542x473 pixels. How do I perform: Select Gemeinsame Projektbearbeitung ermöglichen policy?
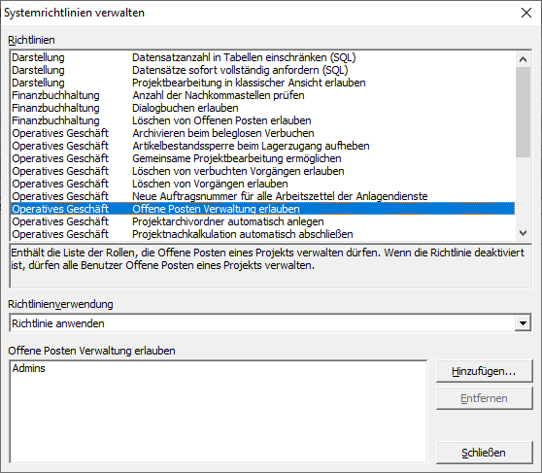coord(262,158)
